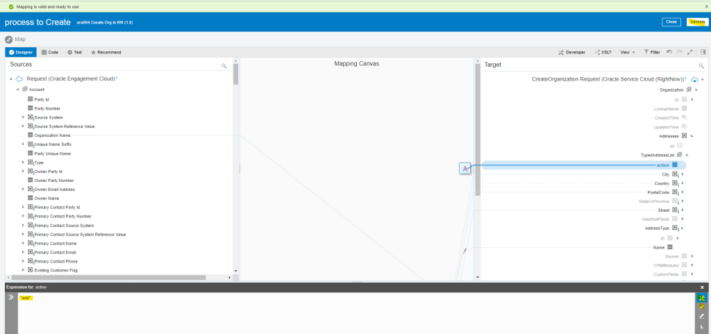The image size is (711, 334).
Task: Click the Undo arrow icon
Action: click(x=669, y=52)
